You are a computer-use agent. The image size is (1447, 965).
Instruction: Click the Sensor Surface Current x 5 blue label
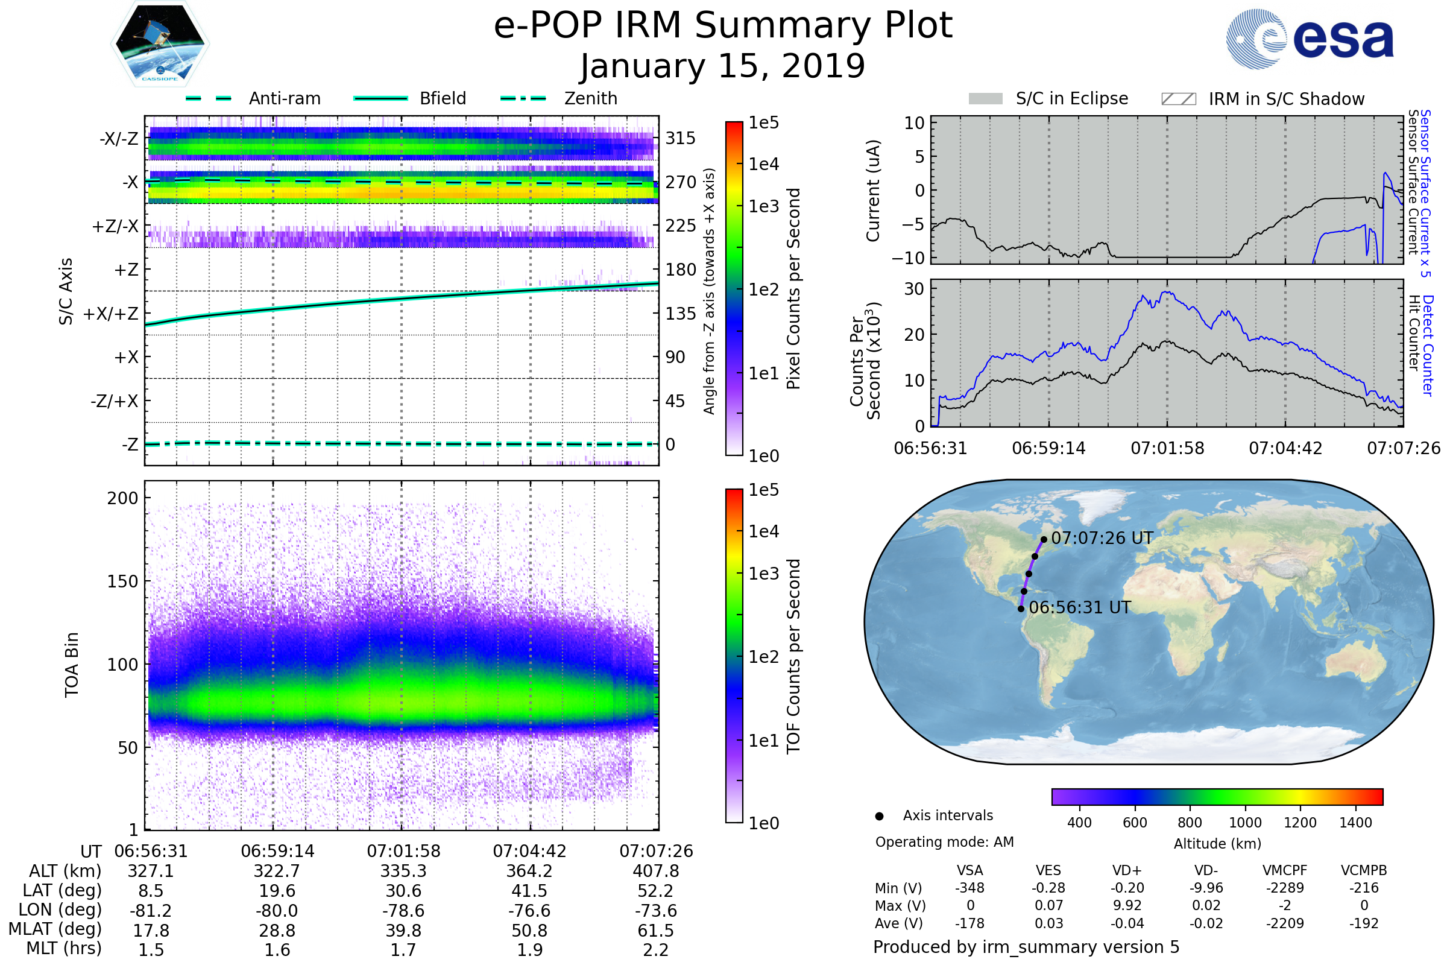[x=1425, y=193]
